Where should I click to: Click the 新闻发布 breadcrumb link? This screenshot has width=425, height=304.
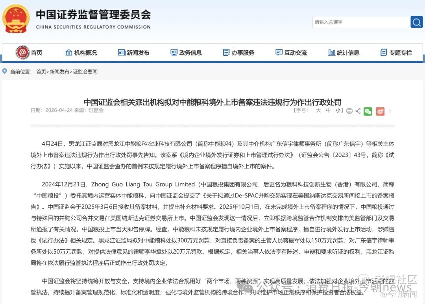[59, 72]
